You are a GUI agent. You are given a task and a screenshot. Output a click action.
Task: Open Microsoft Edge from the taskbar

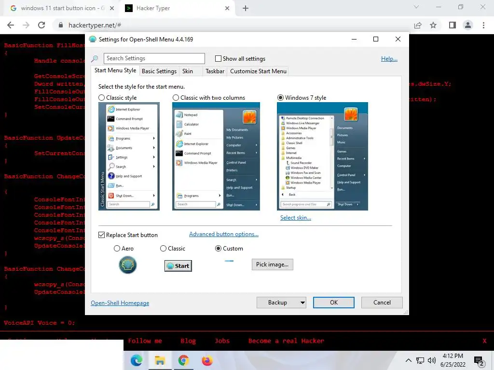(x=137, y=360)
